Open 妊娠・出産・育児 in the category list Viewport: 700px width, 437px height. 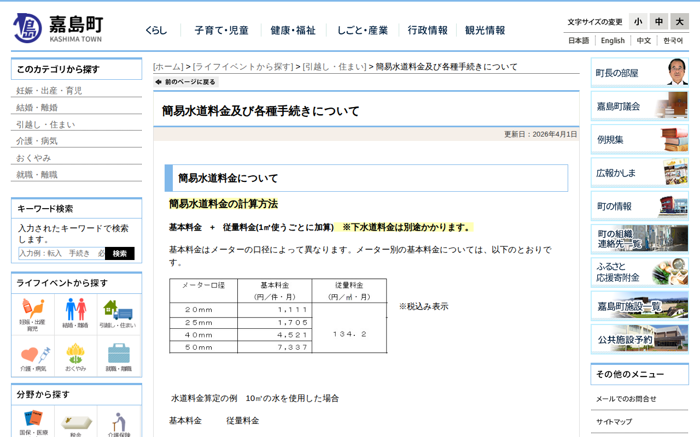[x=49, y=91]
